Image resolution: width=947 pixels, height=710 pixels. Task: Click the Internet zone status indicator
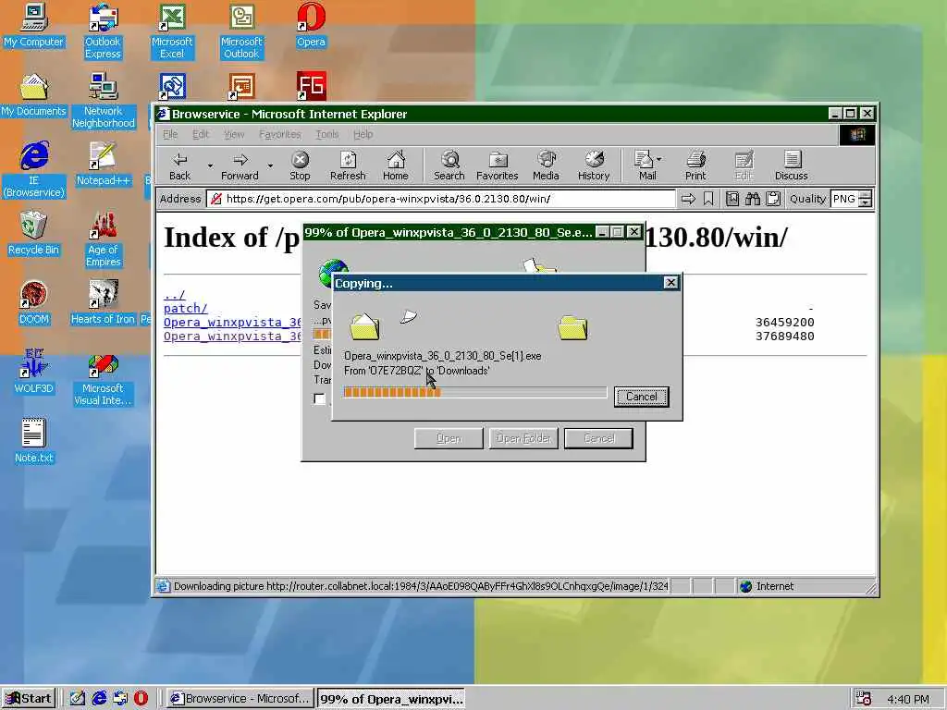coord(767,586)
